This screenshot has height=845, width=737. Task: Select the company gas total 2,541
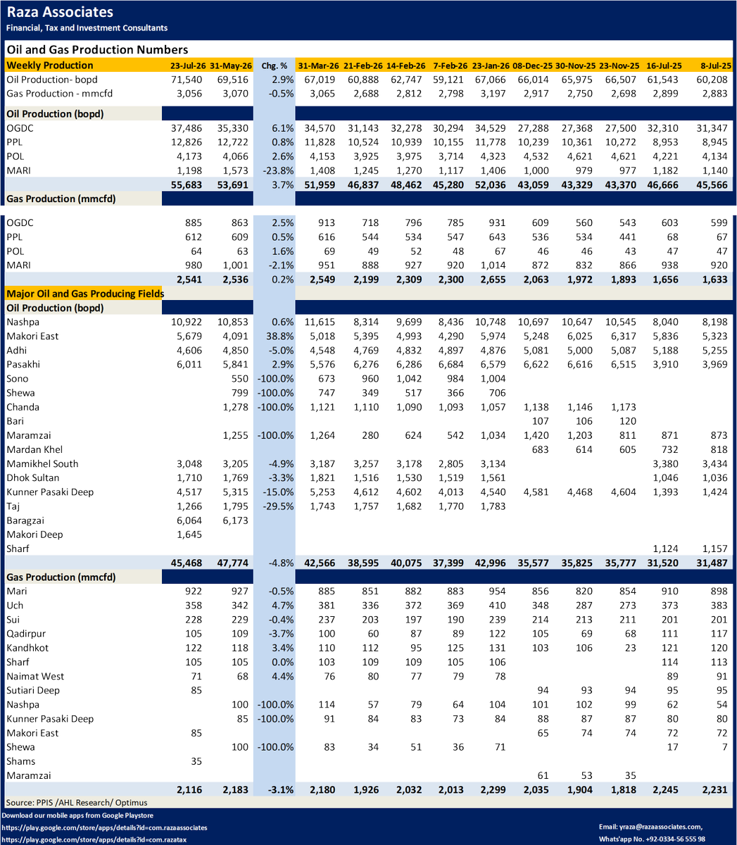(x=189, y=280)
